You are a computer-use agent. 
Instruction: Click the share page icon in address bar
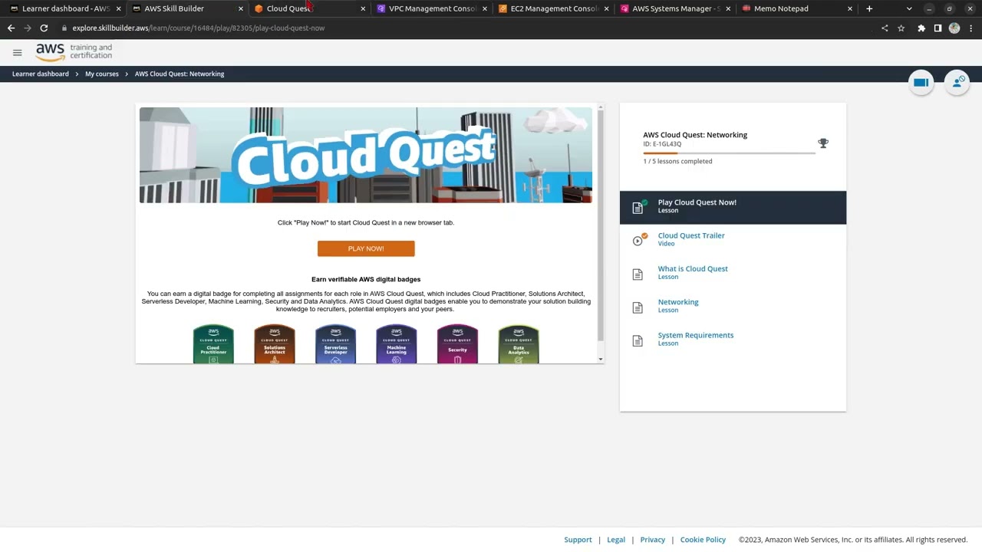click(885, 28)
